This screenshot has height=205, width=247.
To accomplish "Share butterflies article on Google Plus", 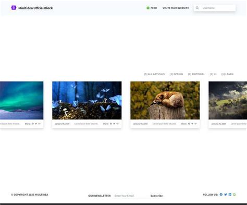I will tap(118, 124).
